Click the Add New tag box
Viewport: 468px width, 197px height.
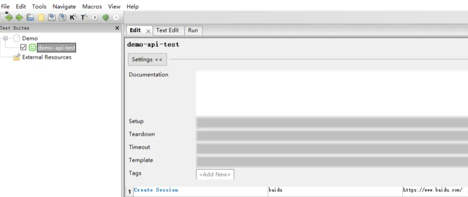pos(215,174)
